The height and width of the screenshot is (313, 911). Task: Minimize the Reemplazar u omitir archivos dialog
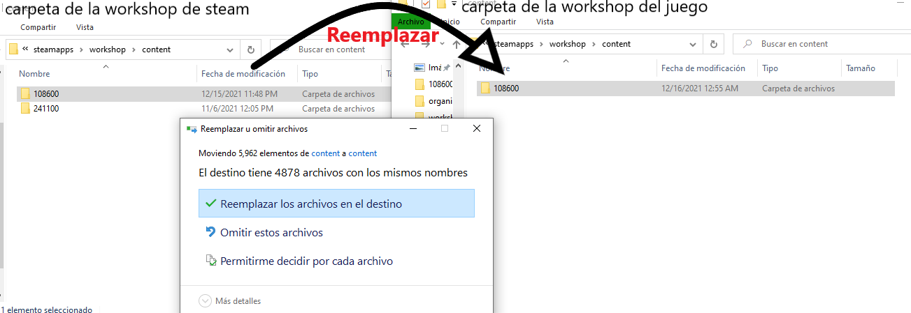(x=413, y=129)
